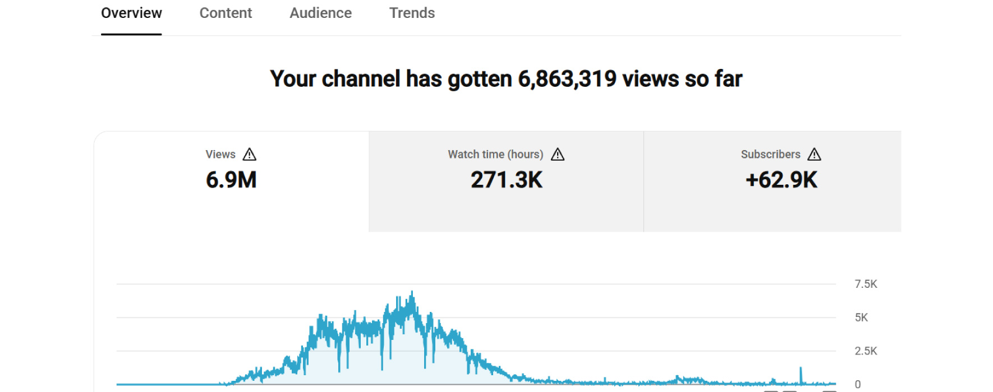Click the warning icon beside Watch time (hours)
The width and height of the screenshot is (993, 392).
click(x=558, y=155)
